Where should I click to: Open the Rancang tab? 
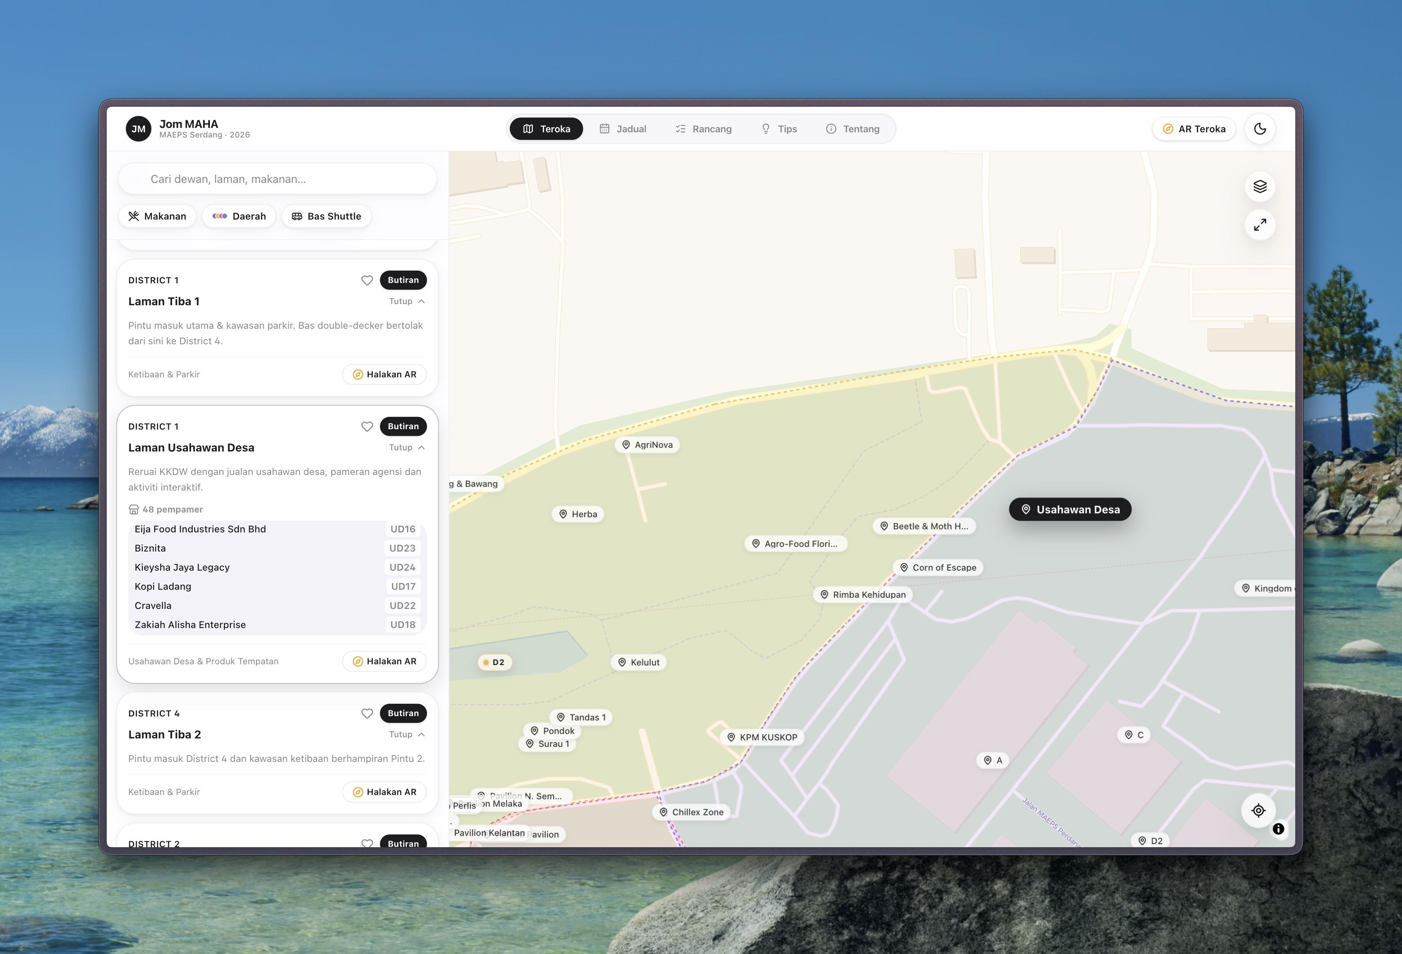[x=703, y=129]
